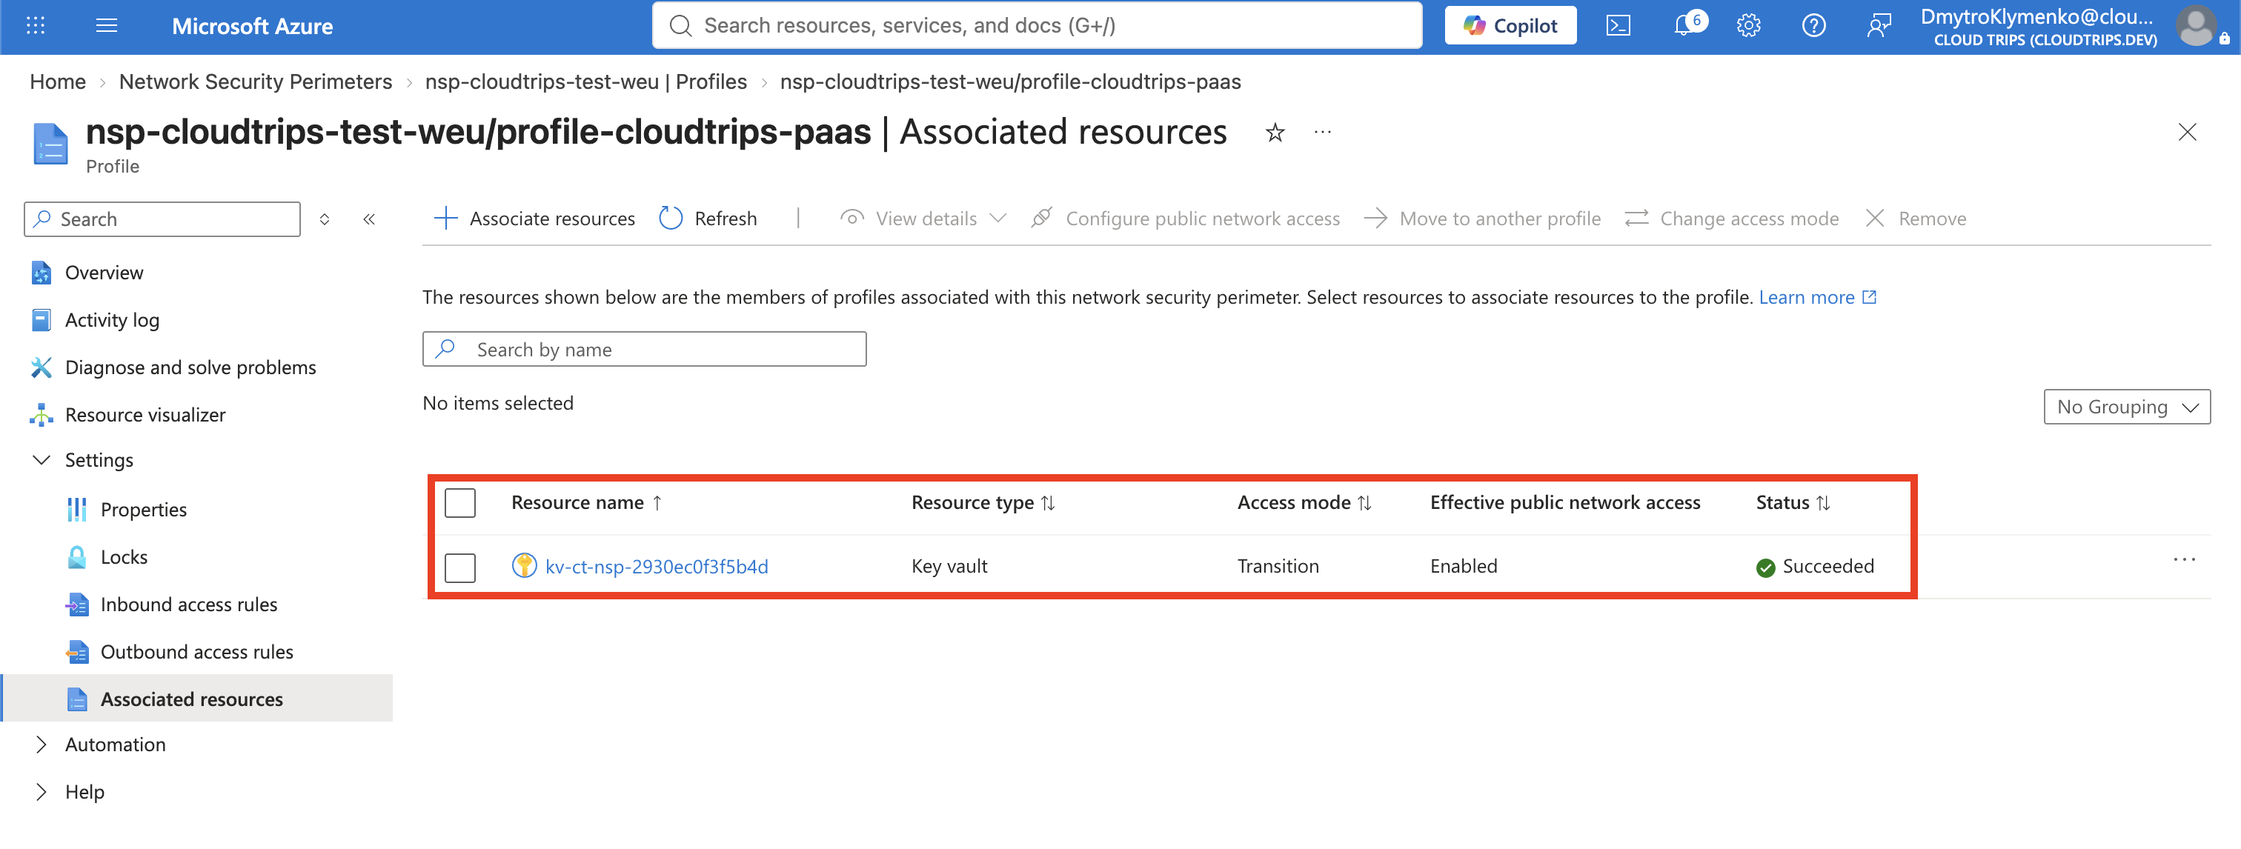Click the Key vault resource type cell

coord(949,567)
